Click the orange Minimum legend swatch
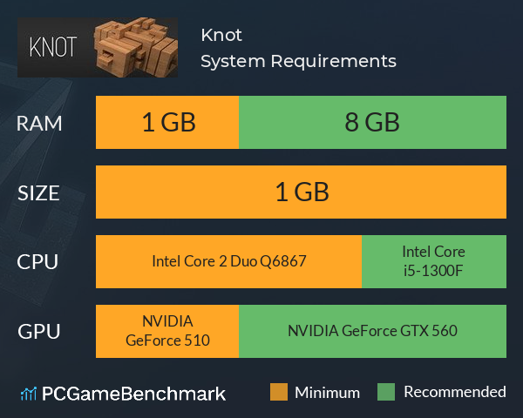 click(x=279, y=392)
